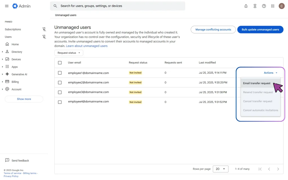The width and height of the screenshot is (288, 180).
Task: Open Generative AI in the sidebar
Action: (19, 74)
